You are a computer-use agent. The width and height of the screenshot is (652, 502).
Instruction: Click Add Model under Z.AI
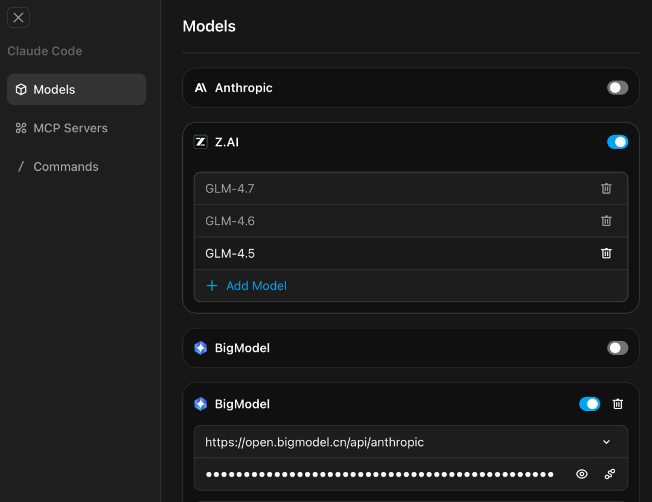246,285
